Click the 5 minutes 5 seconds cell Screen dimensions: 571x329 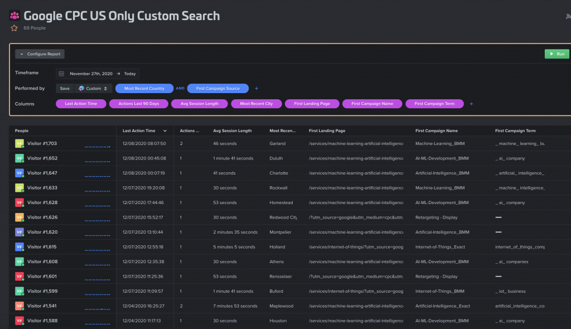(234, 246)
